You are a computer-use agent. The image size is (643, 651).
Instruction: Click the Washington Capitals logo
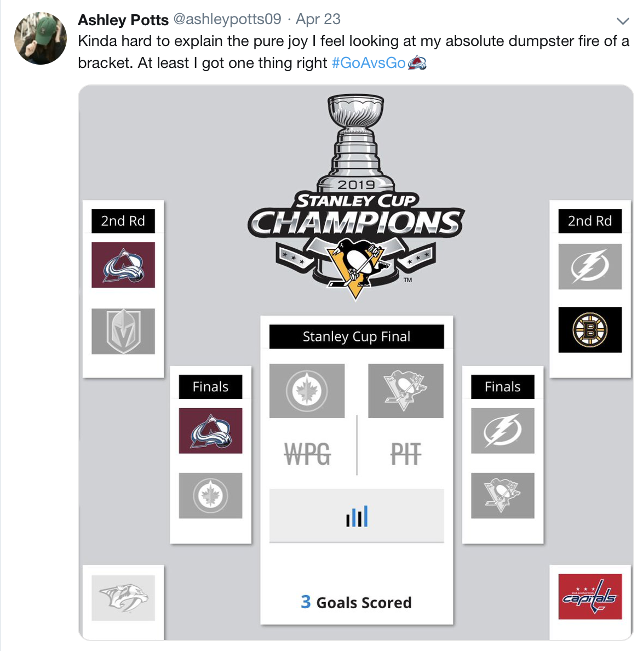point(590,597)
